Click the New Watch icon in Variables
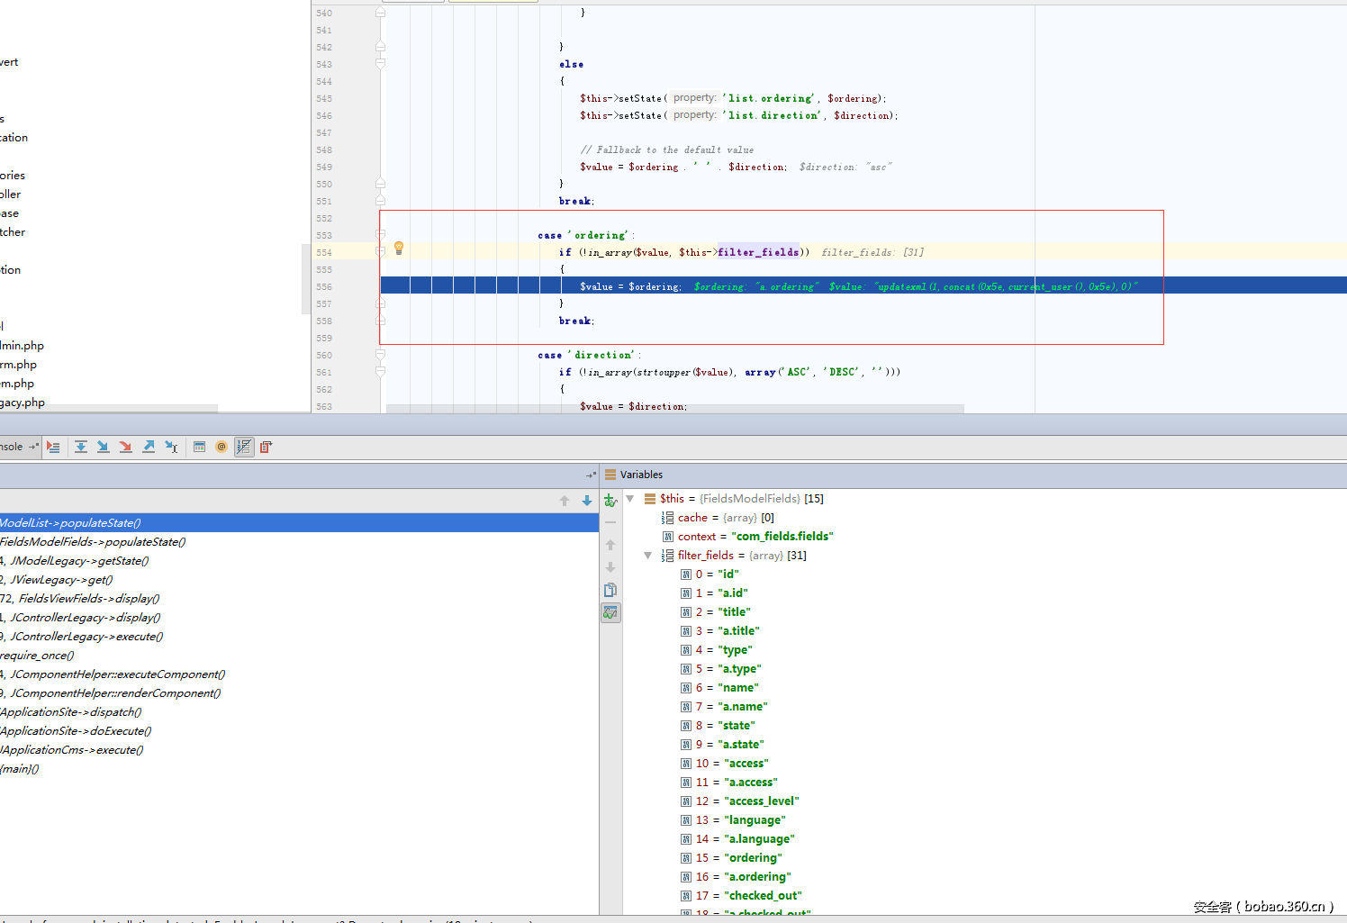1347x923 pixels. tap(610, 501)
